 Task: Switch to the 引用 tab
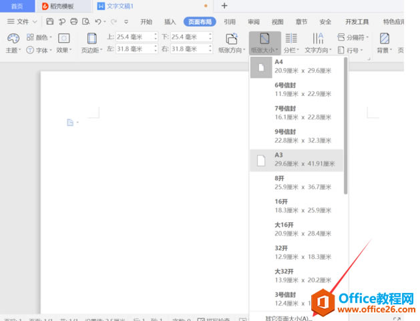(x=230, y=22)
